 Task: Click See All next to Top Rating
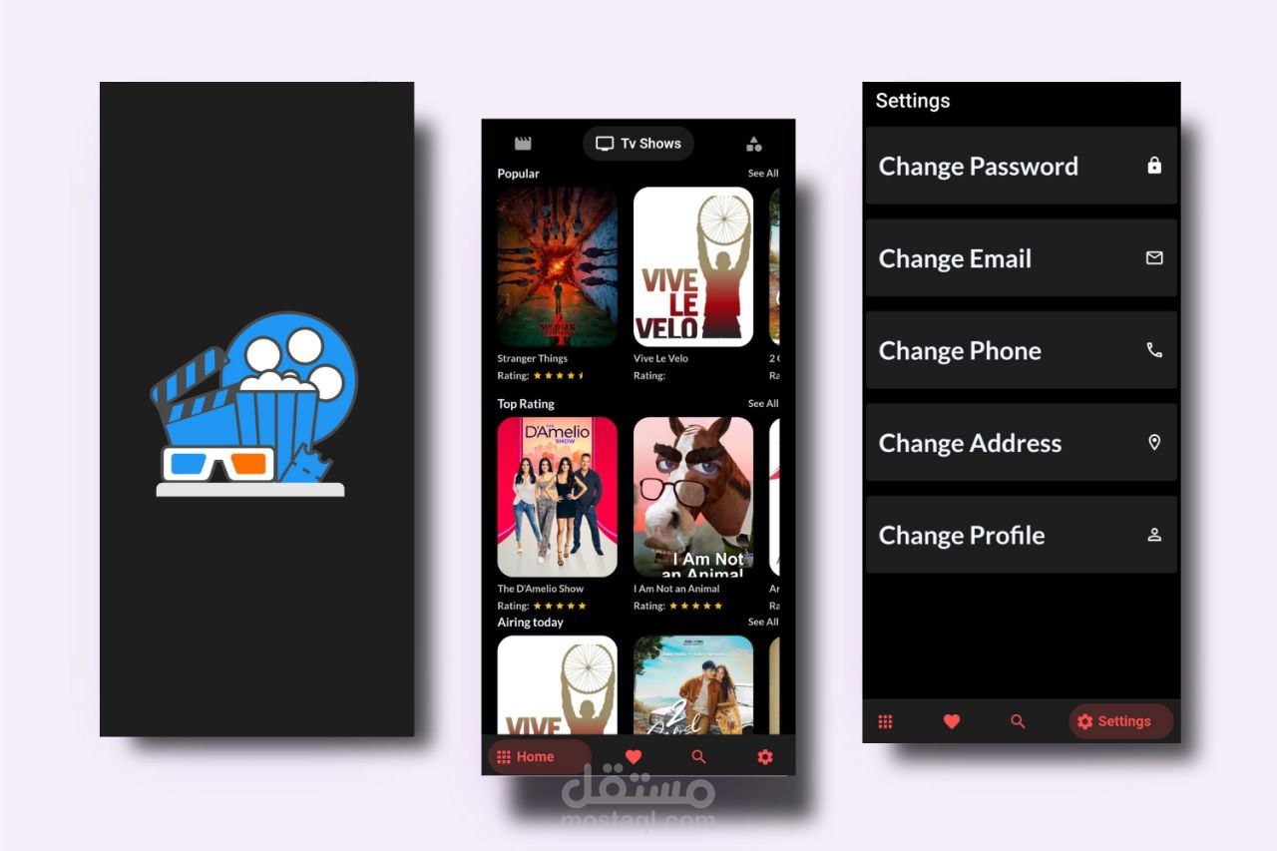coord(763,404)
